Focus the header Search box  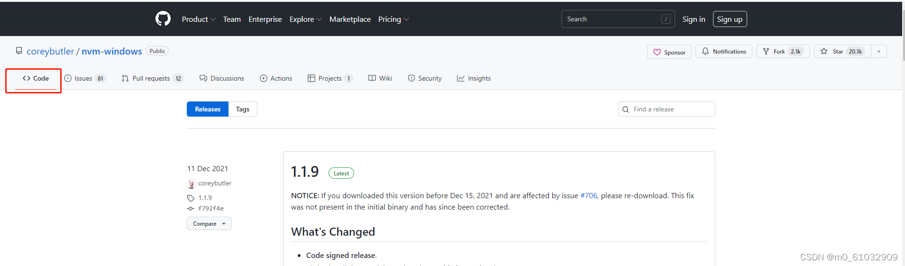click(618, 19)
